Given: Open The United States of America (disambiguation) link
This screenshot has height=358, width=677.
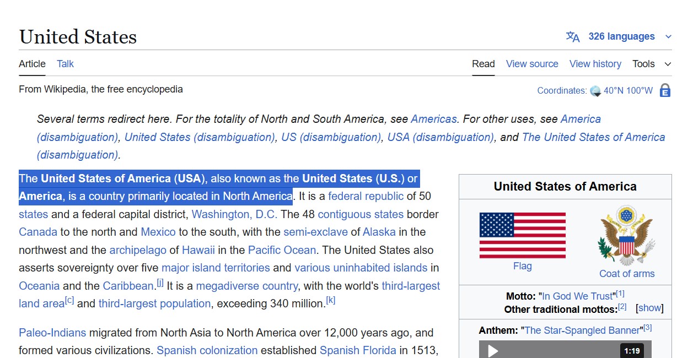Looking at the screenshot, I should [x=593, y=137].
